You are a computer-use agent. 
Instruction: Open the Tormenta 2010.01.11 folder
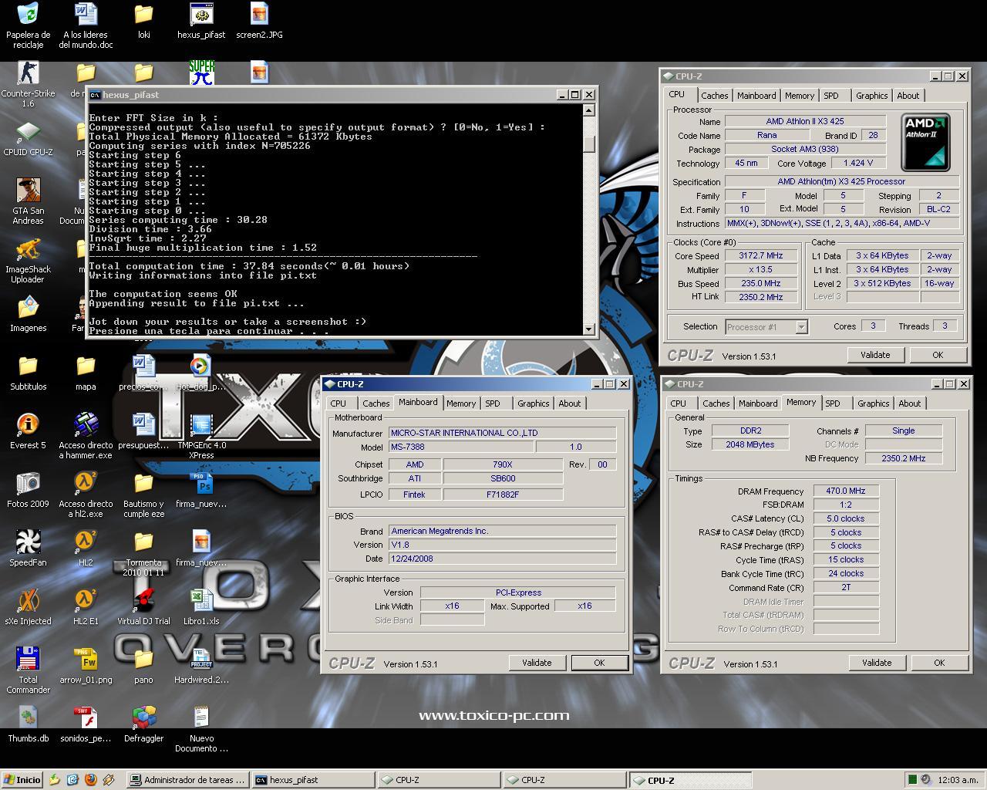pyautogui.click(x=143, y=554)
